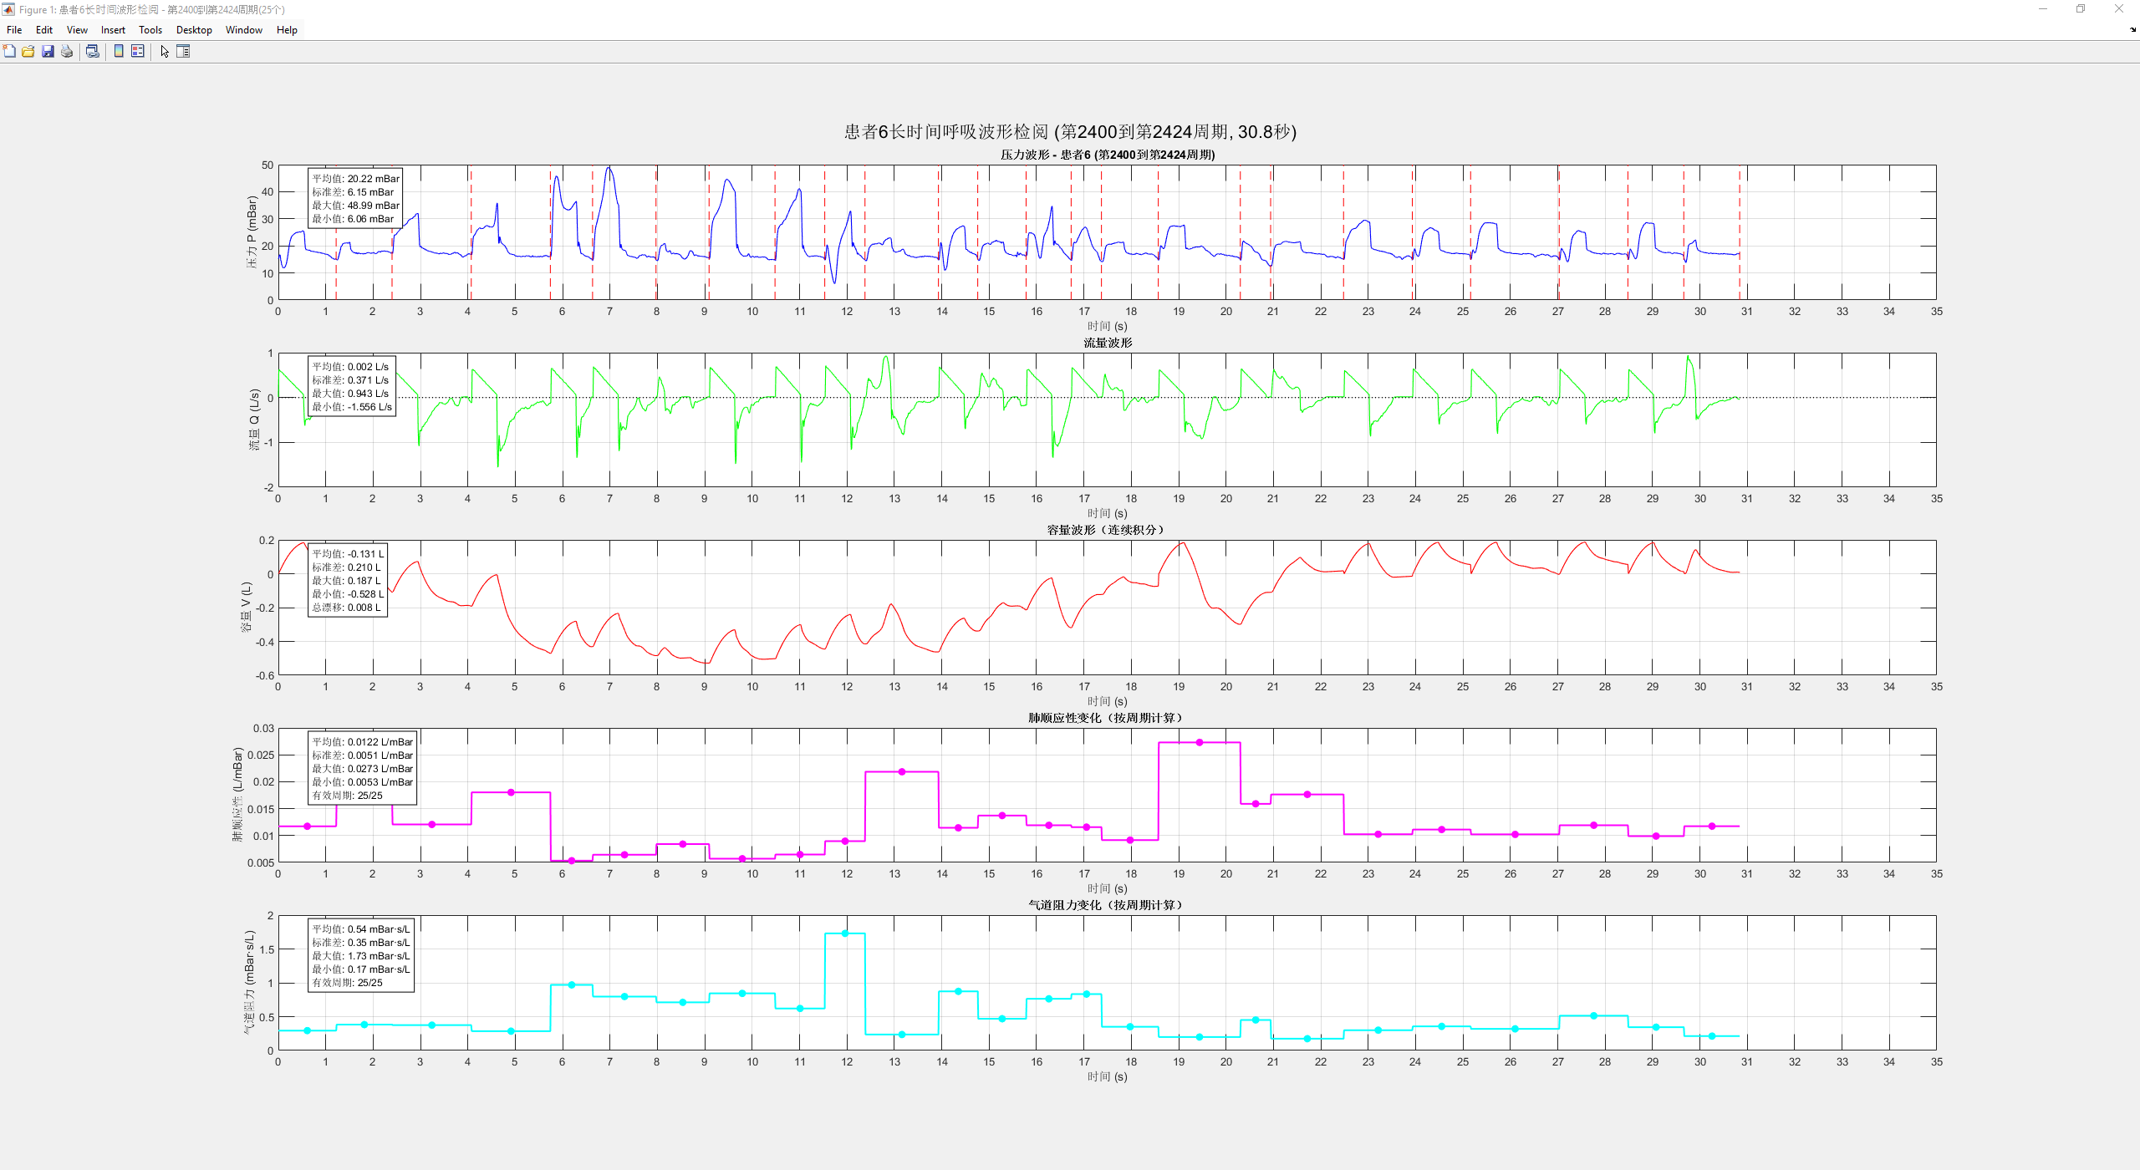The image size is (2140, 1170).
Task: Open the File menu
Action: point(14,30)
